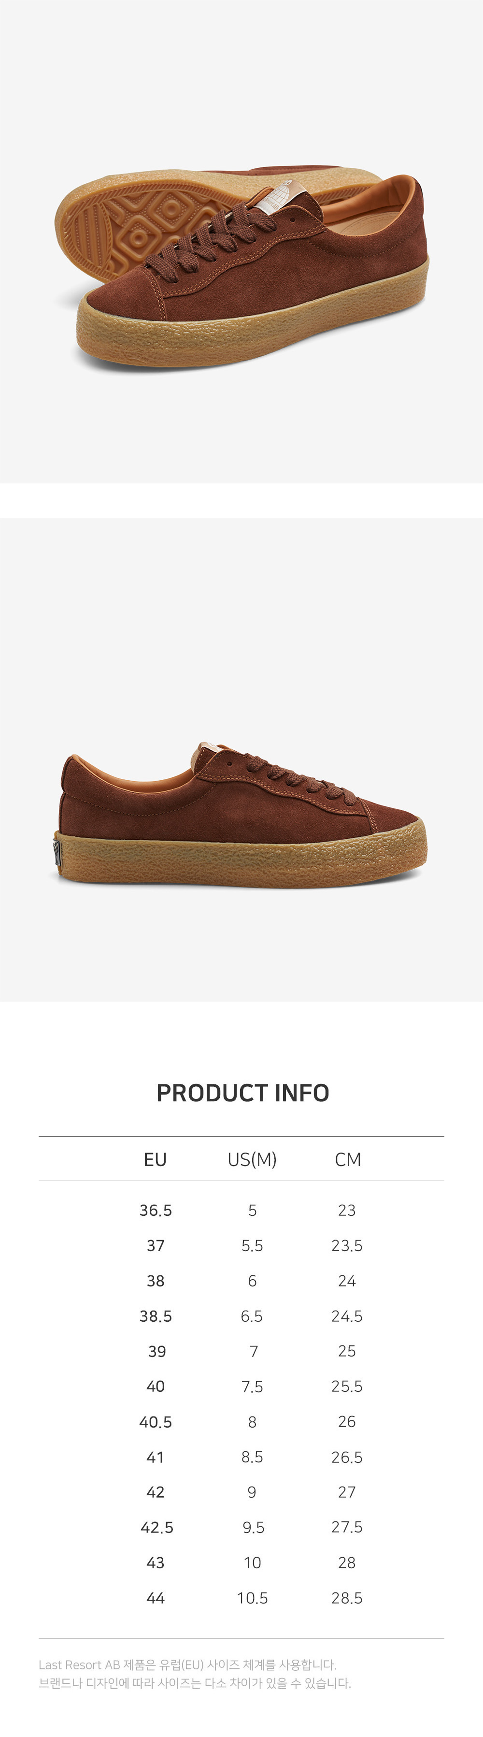Click EU size 38.5 entry
The height and width of the screenshot is (1737, 483).
point(156,1316)
